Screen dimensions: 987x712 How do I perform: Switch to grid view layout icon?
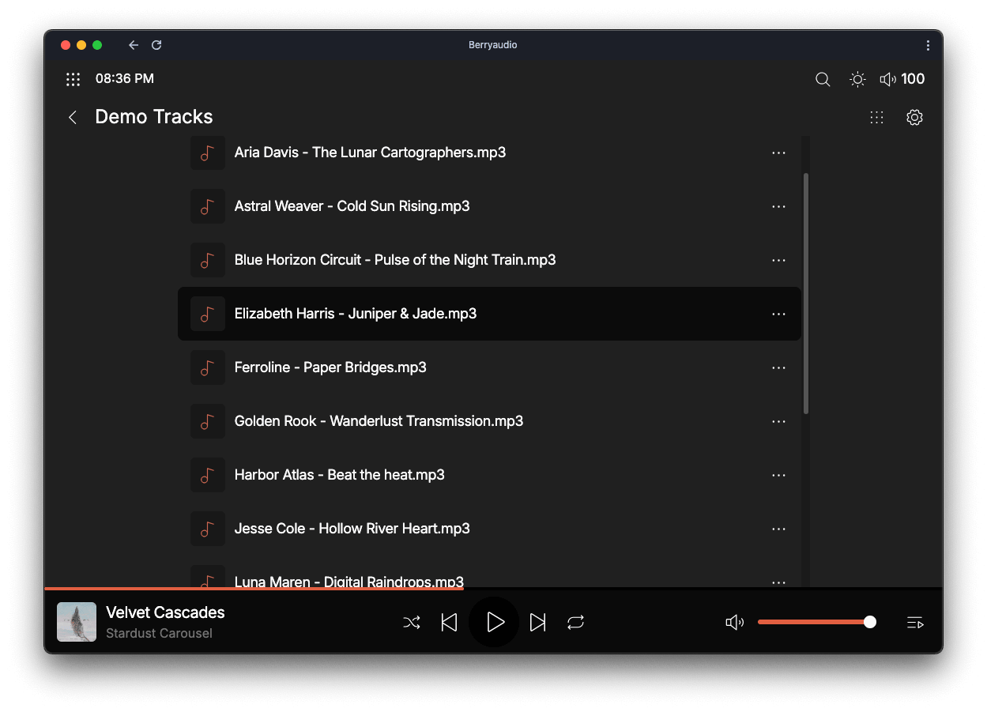pyautogui.click(x=876, y=117)
